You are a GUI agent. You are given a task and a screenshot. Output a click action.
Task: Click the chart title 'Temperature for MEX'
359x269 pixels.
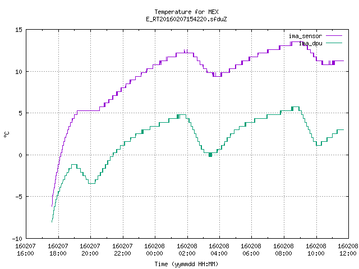(x=186, y=12)
